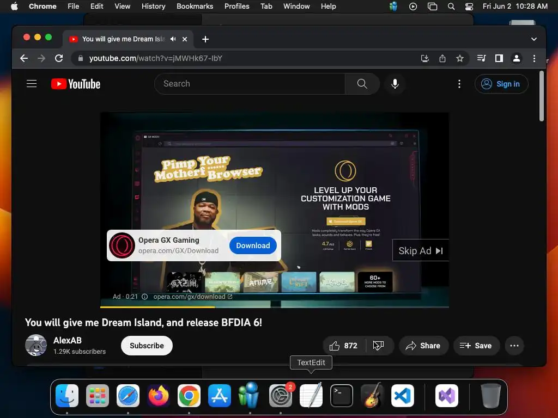
Task: View site information via the lock icon
Action: (x=81, y=58)
